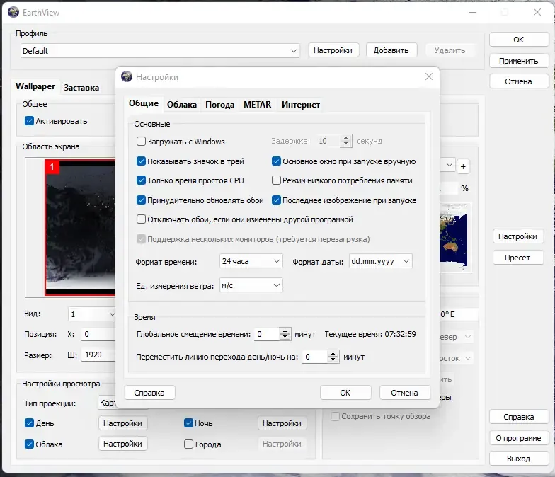Increase Задержка seconds with up arrow
The image size is (555, 477).
tap(345, 137)
